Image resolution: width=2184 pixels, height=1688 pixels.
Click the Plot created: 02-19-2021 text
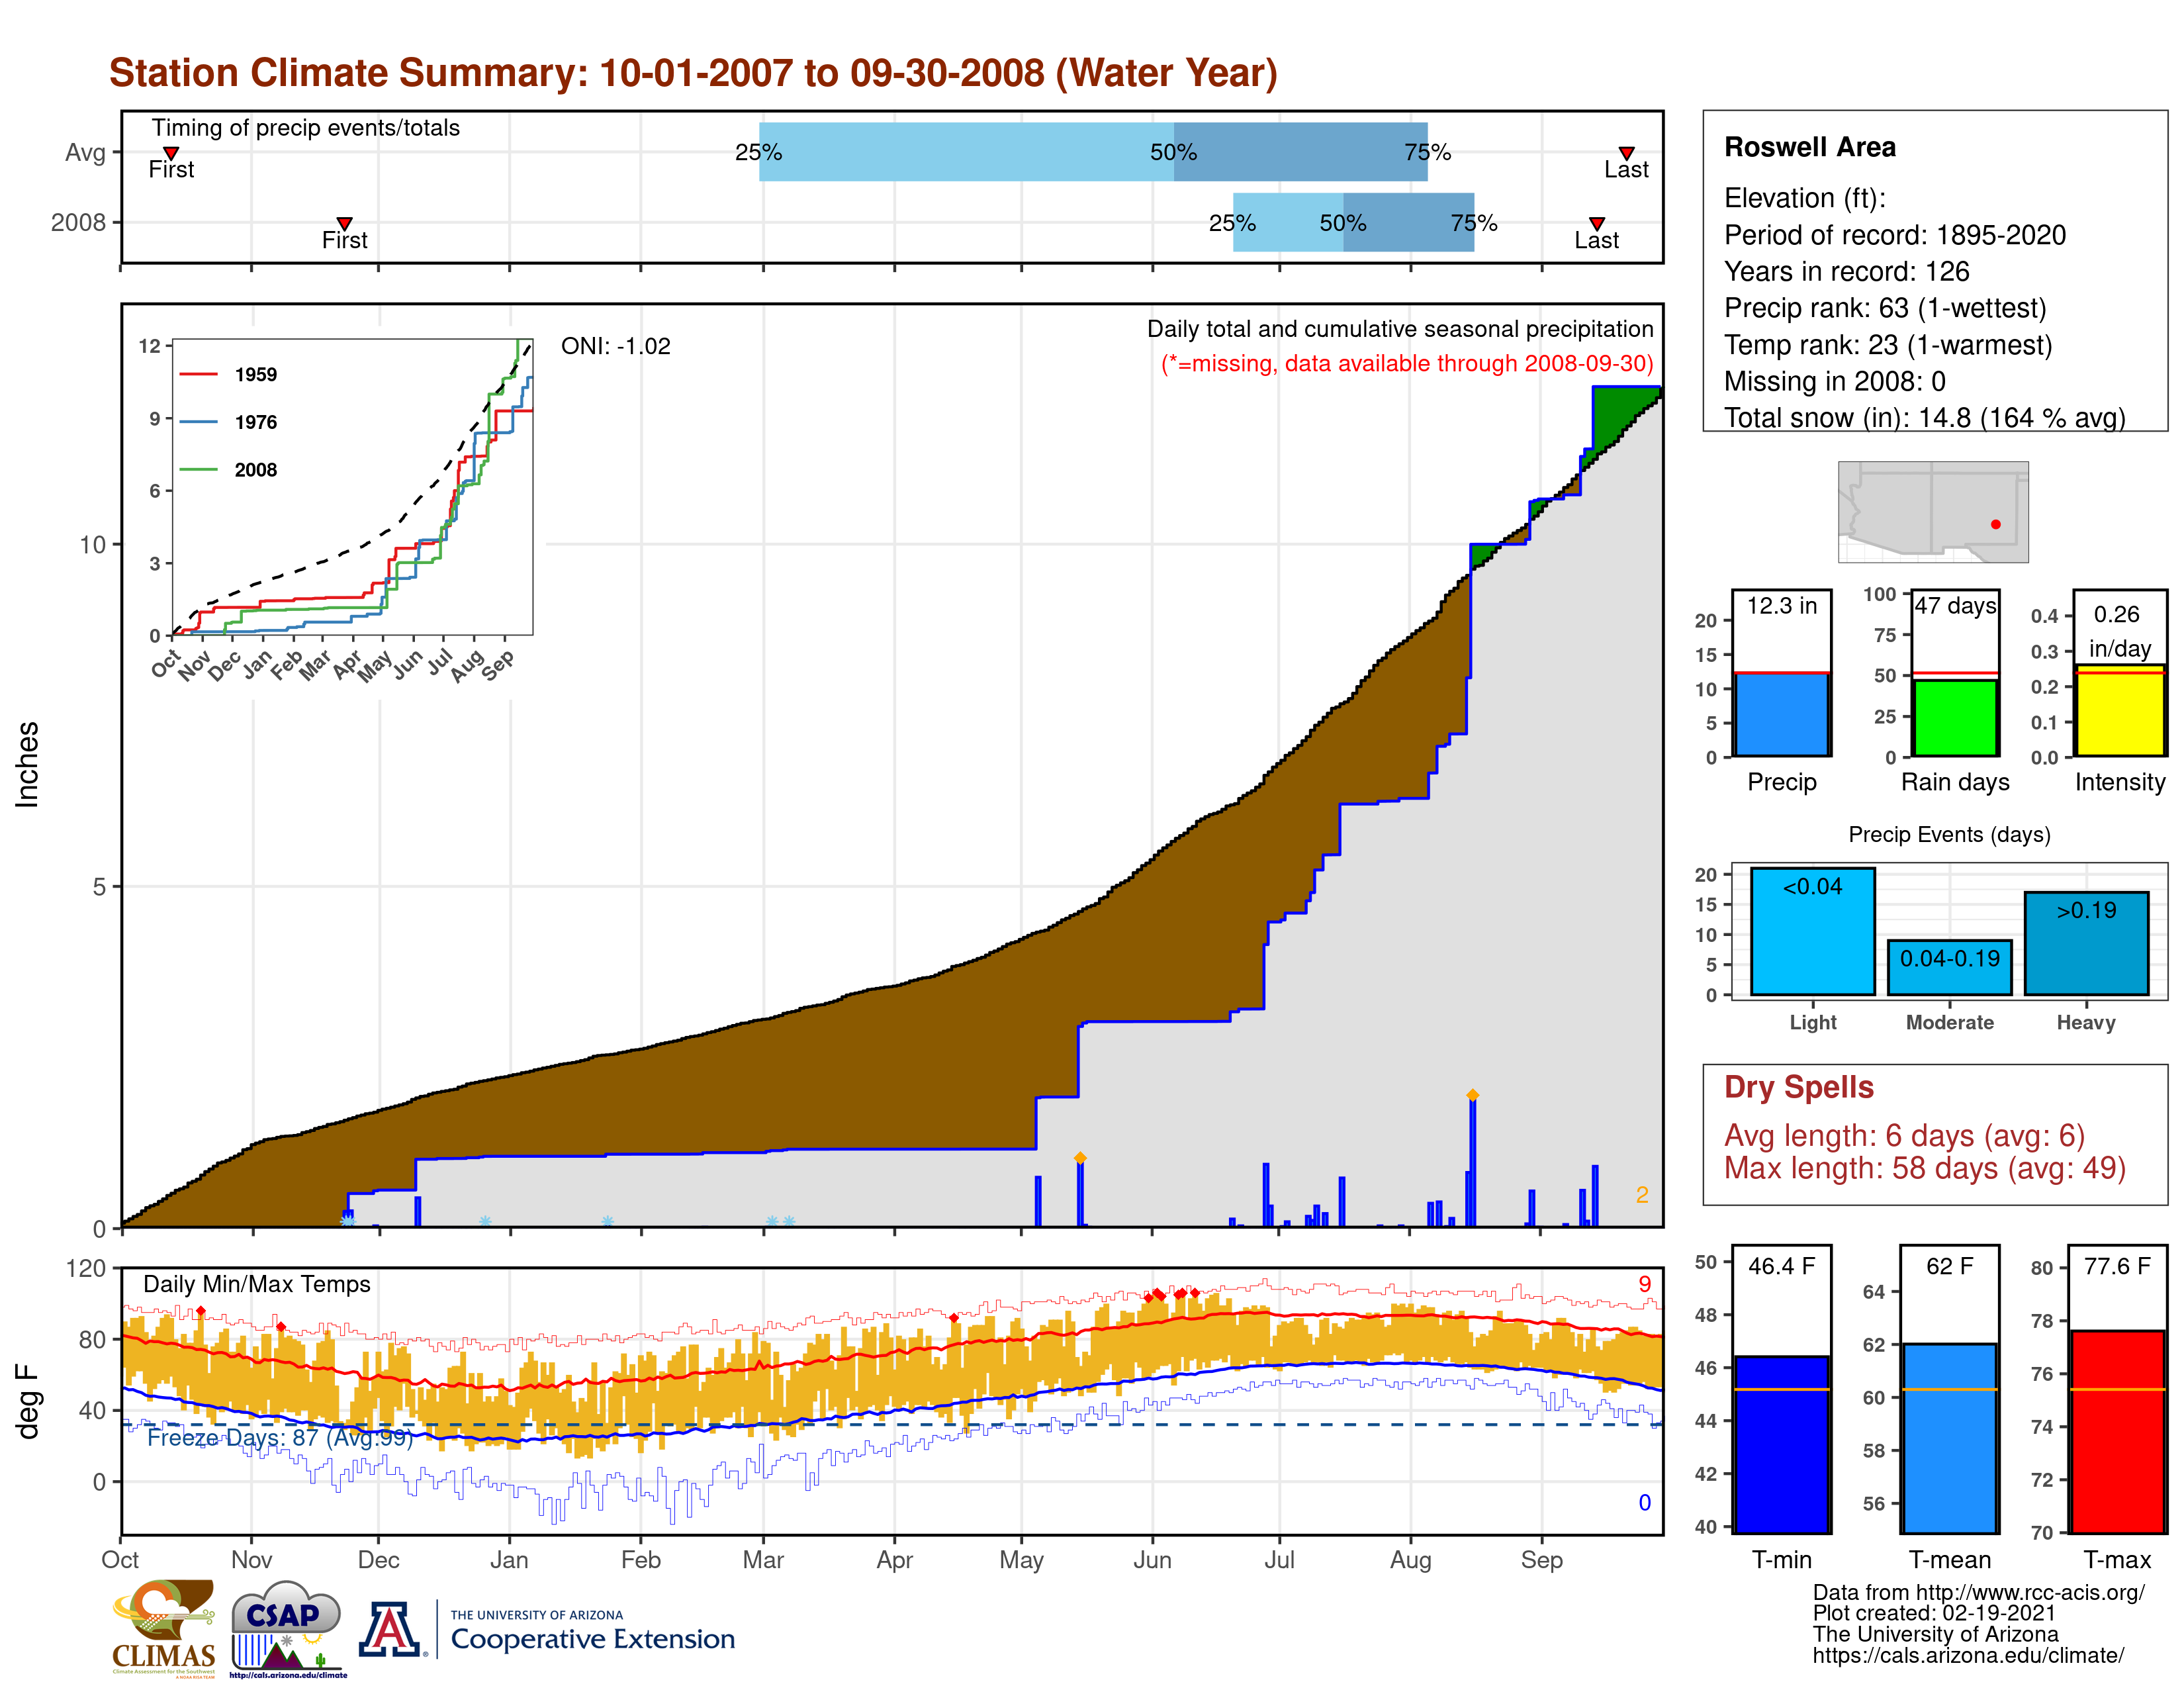[x=1933, y=1613]
